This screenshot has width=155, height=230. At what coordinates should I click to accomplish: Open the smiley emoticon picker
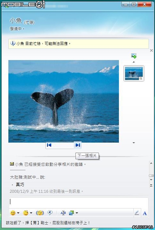(13, 213)
